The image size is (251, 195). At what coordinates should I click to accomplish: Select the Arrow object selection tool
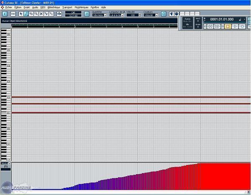click(x=21, y=14)
